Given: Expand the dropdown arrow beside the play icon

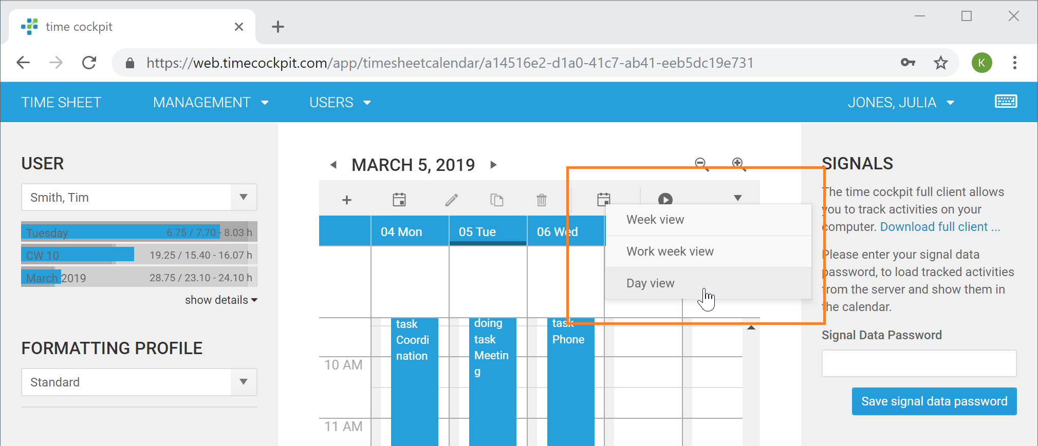Looking at the screenshot, I should click(738, 198).
